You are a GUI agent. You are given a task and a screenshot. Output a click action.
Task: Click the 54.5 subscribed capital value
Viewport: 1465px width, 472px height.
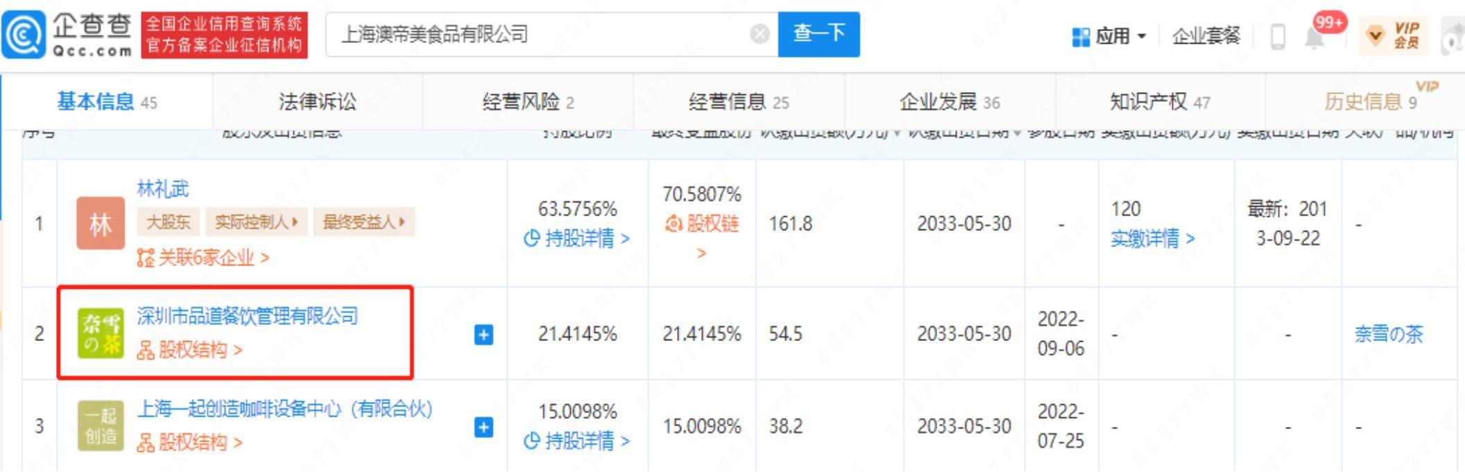pos(785,334)
